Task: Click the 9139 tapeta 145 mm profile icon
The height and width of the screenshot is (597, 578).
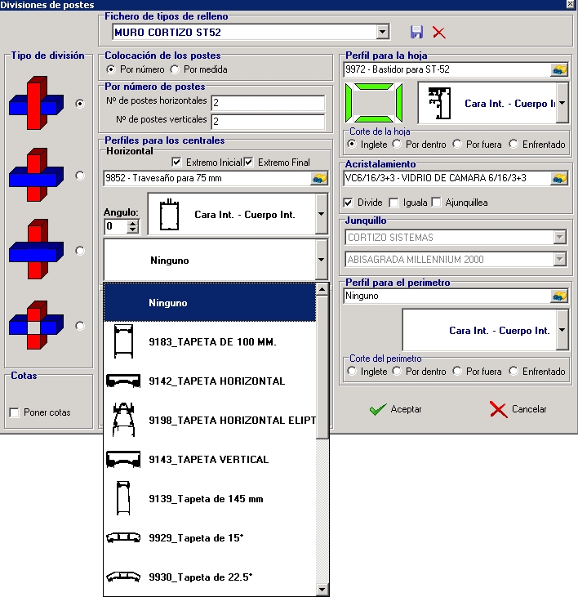Action: (x=123, y=498)
